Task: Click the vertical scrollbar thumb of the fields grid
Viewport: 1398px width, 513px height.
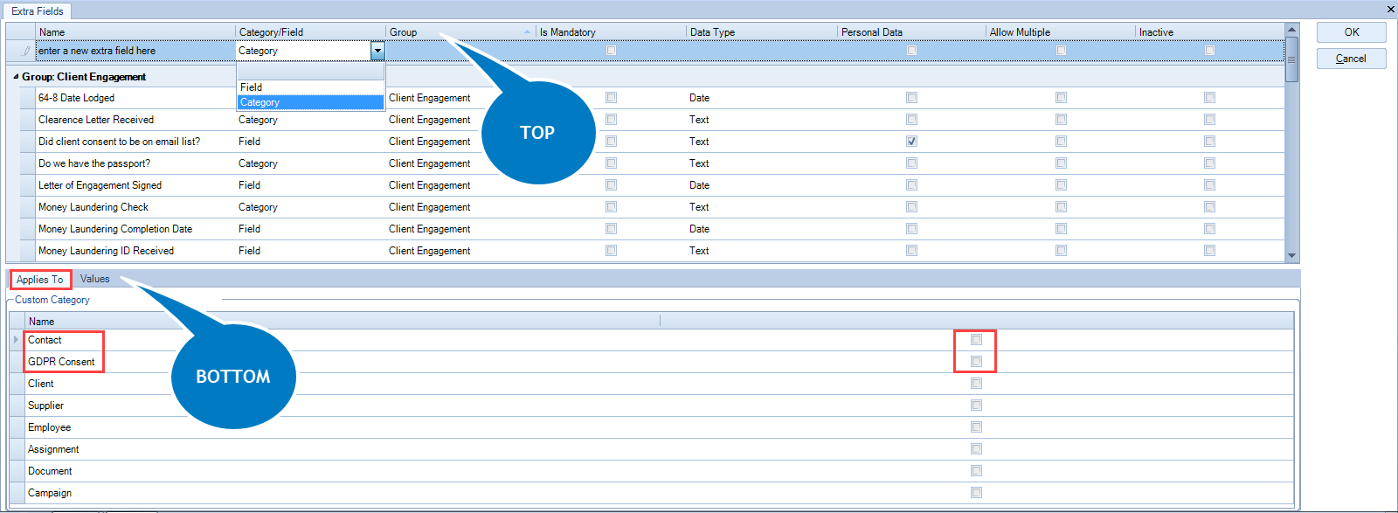Action: [1291, 59]
